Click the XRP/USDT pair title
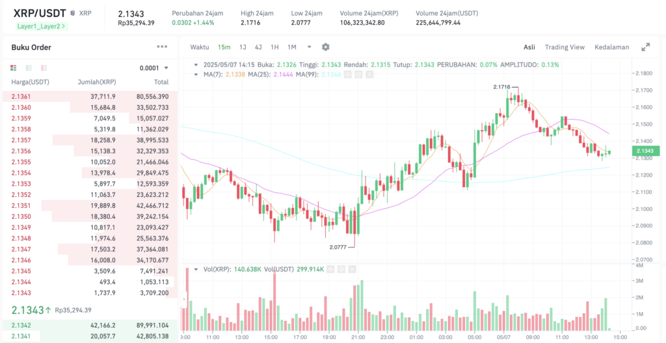Screen dimensions: 666x343 coord(40,13)
